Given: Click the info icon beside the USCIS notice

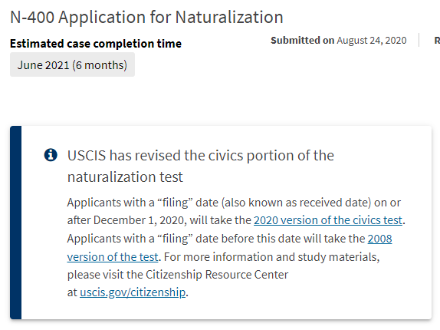Looking at the screenshot, I should click(51, 155).
